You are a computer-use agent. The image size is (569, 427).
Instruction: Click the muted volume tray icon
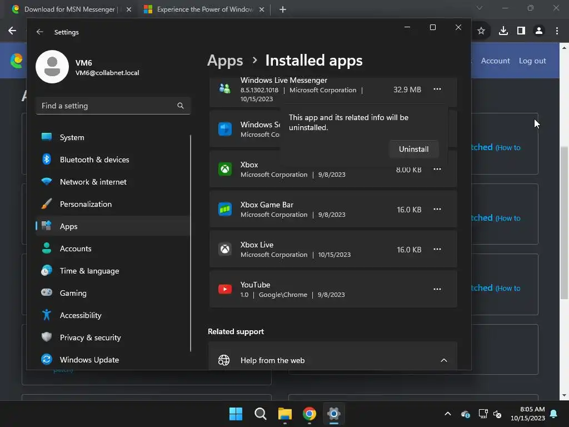(497, 414)
